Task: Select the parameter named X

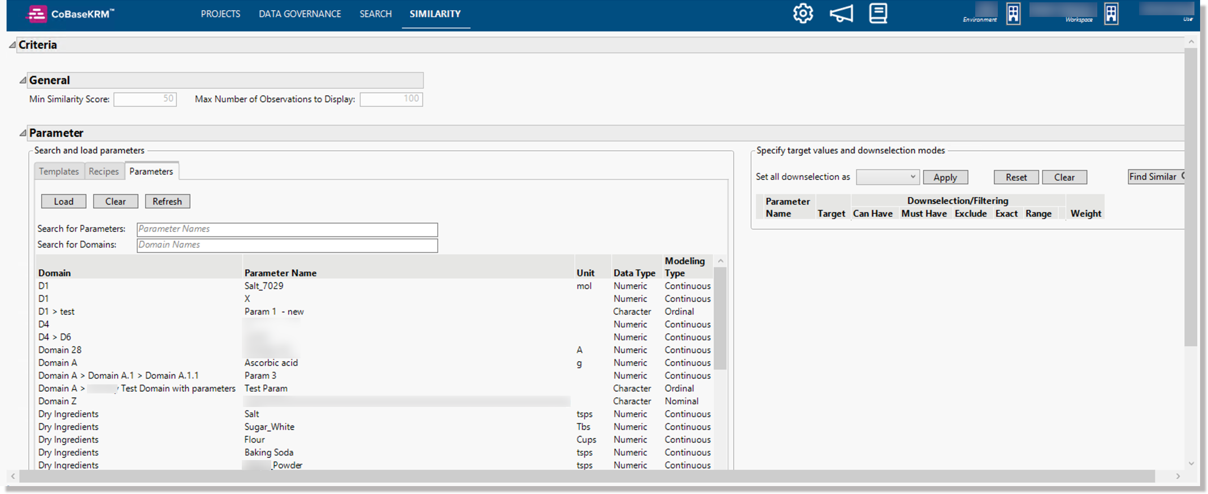Action: coord(375,298)
